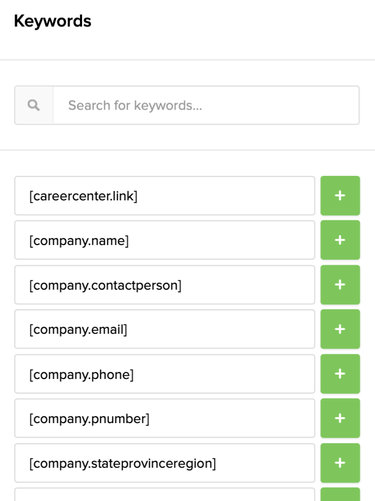Add the company.name keyword with its plus button
The image size is (375, 501).
click(x=340, y=240)
